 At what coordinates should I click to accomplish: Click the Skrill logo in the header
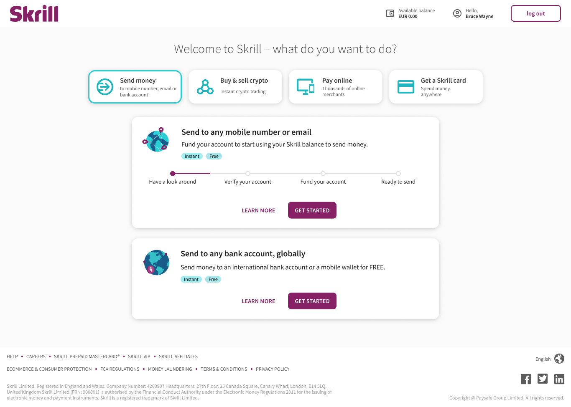(x=34, y=14)
